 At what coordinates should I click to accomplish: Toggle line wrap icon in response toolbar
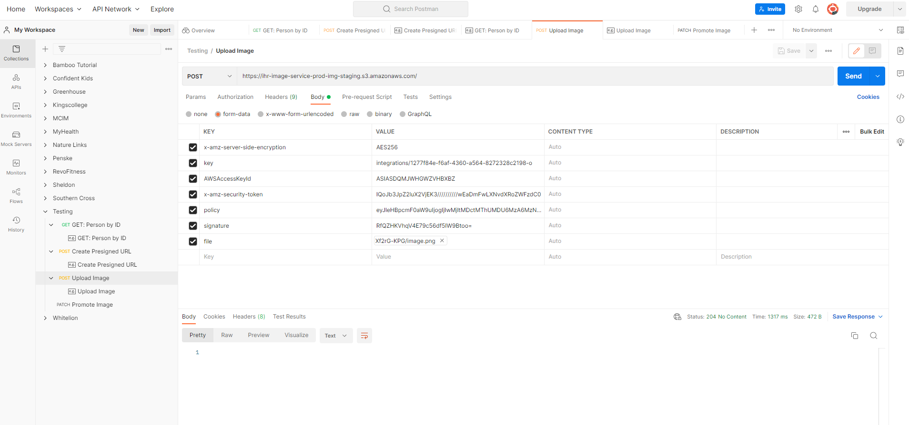364,336
